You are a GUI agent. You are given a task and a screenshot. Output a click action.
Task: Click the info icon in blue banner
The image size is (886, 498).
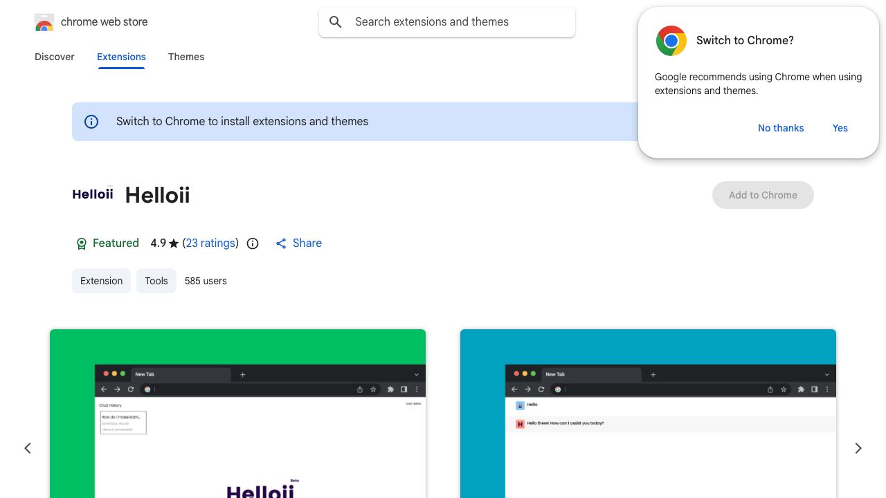point(91,122)
